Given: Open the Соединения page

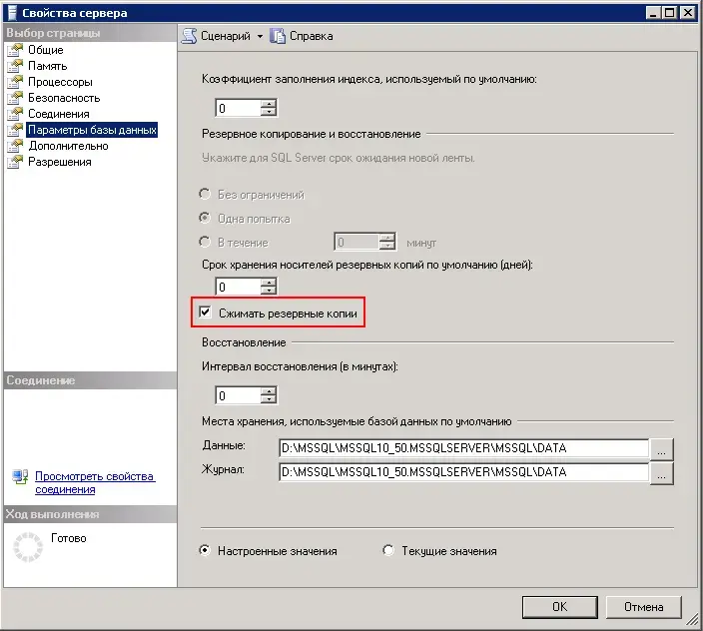Looking at the screenshot, I should 58,114.
